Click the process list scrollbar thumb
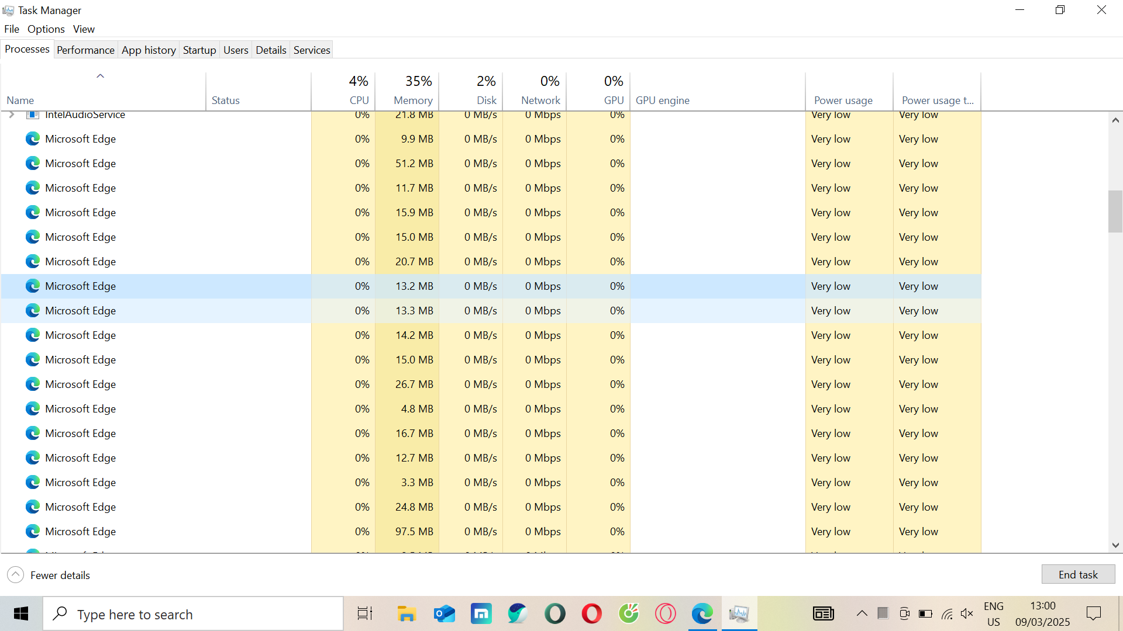The height and width of the screenshot is (631, 1123). tap(1115, 212)
